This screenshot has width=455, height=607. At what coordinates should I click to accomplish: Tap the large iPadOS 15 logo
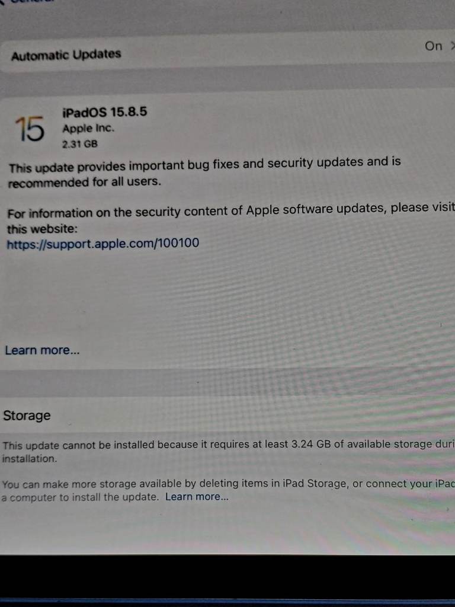(x=29, y=129)
